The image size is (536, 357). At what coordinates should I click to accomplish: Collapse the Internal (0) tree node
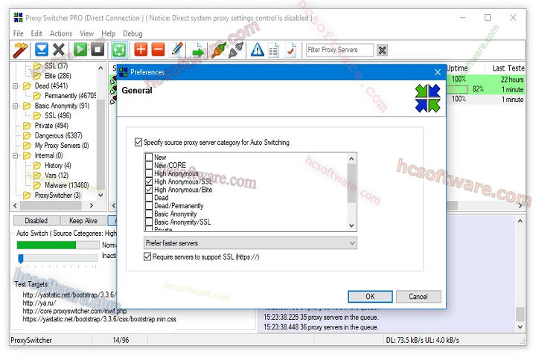16,155
